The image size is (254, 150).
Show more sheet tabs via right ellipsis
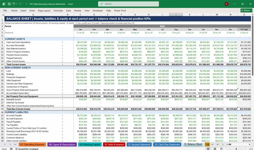click(x=212, y=144)
